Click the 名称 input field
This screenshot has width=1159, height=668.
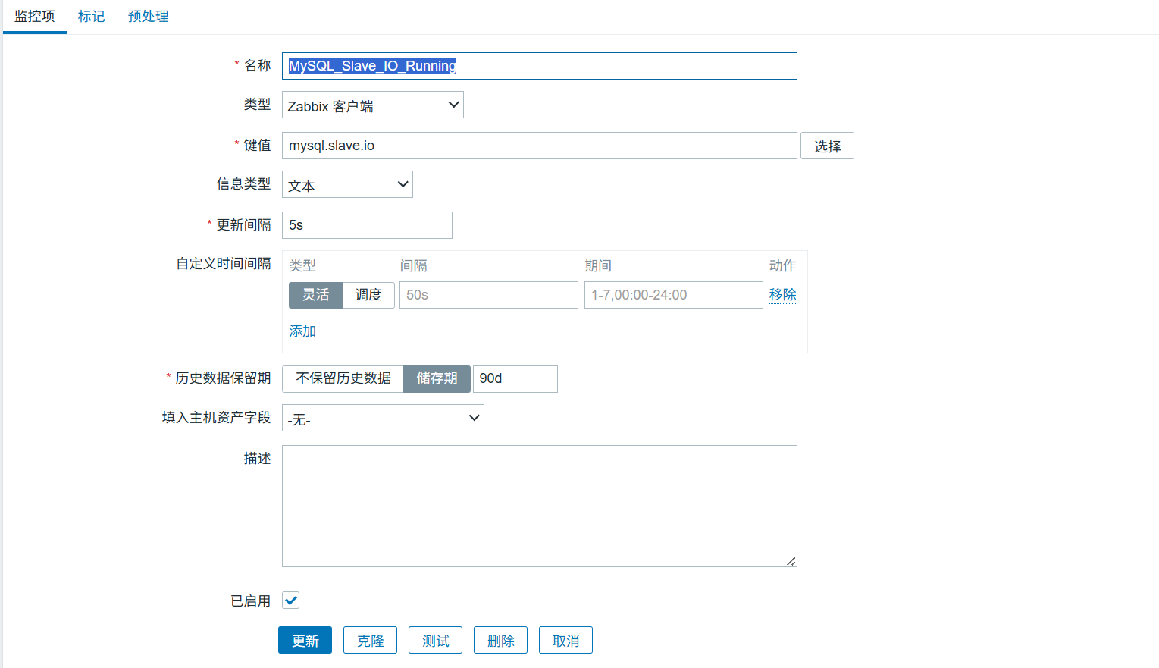(x=539, y=66)
